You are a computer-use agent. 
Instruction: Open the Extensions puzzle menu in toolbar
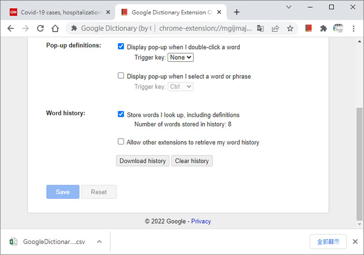324,28
